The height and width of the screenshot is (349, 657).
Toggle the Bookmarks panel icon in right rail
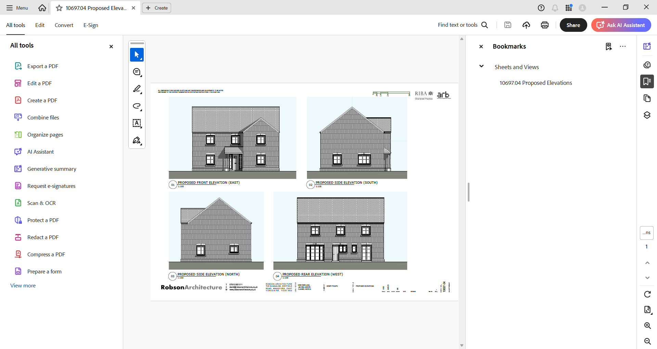coord(647,81)
